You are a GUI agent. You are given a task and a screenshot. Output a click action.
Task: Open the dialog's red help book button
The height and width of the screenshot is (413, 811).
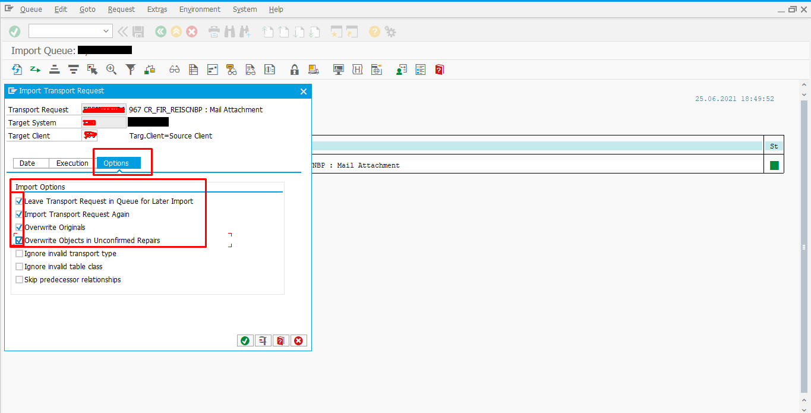pyautogui.click(x=280, y=341)
